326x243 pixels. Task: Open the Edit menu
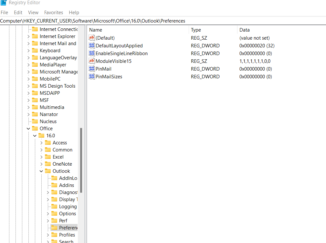pyautogui.click(x=18, y=12)
